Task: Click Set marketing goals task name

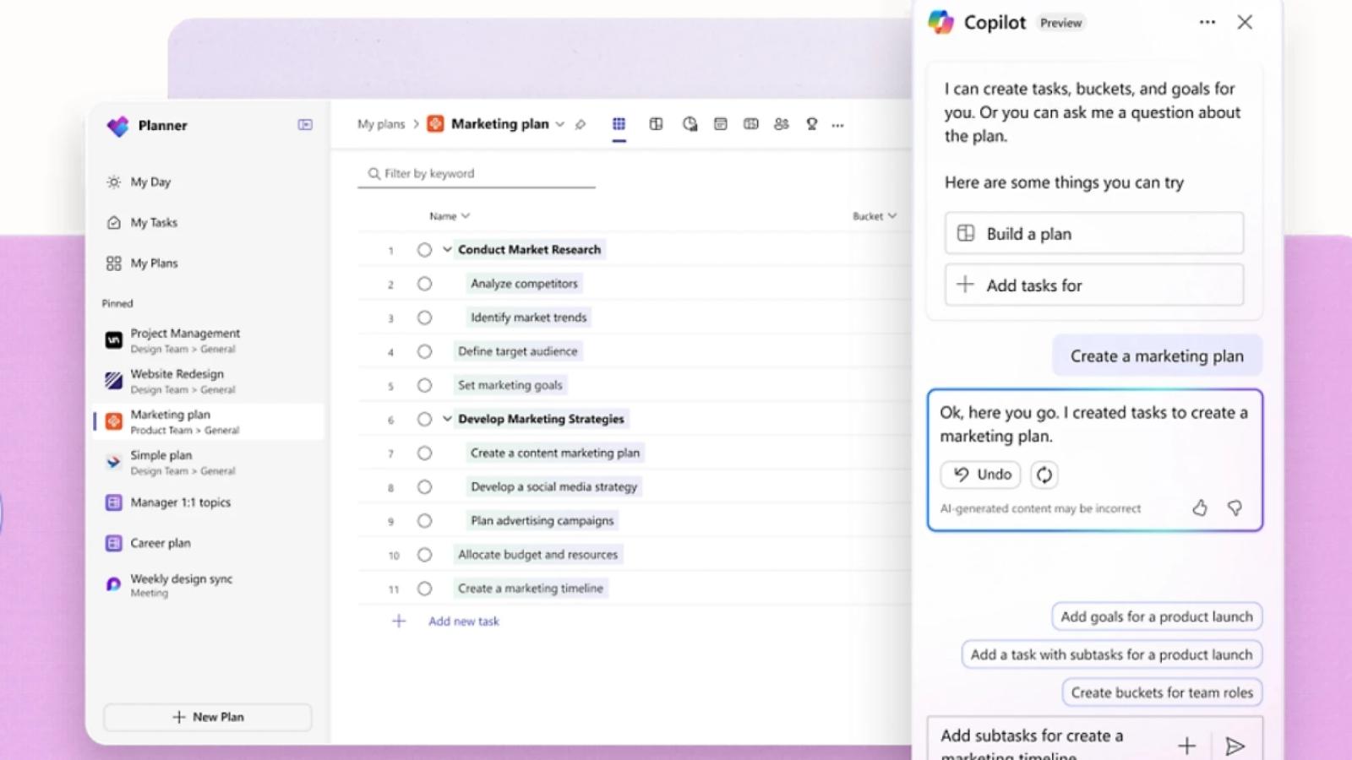Action: click(x=510, y=385)
